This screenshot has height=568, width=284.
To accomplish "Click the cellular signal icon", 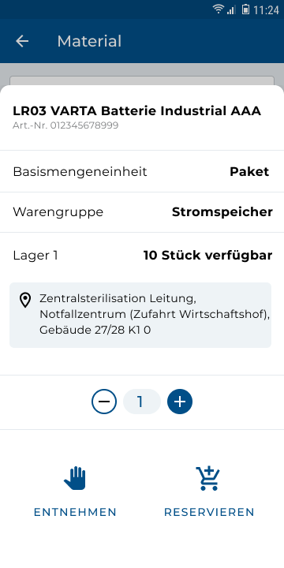I will coord(231,9).
